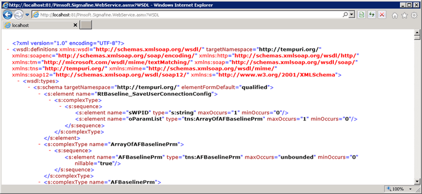Click the "unbounded" maxOccurs value
Screen dimensions: 422x194
[x=298, y=157]
